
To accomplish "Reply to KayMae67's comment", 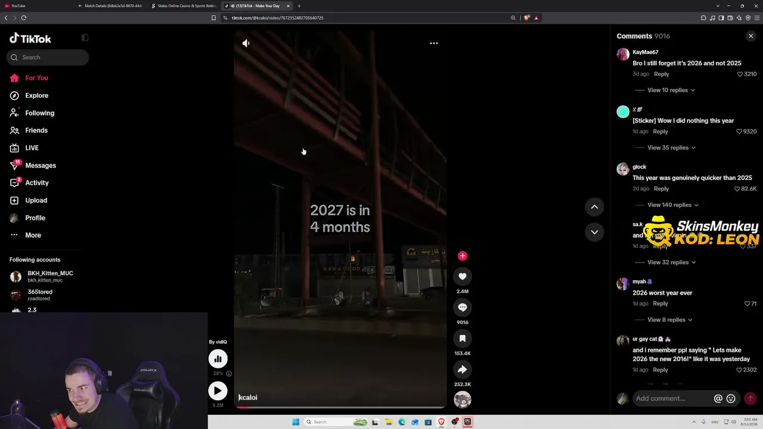I will point(661,74).
